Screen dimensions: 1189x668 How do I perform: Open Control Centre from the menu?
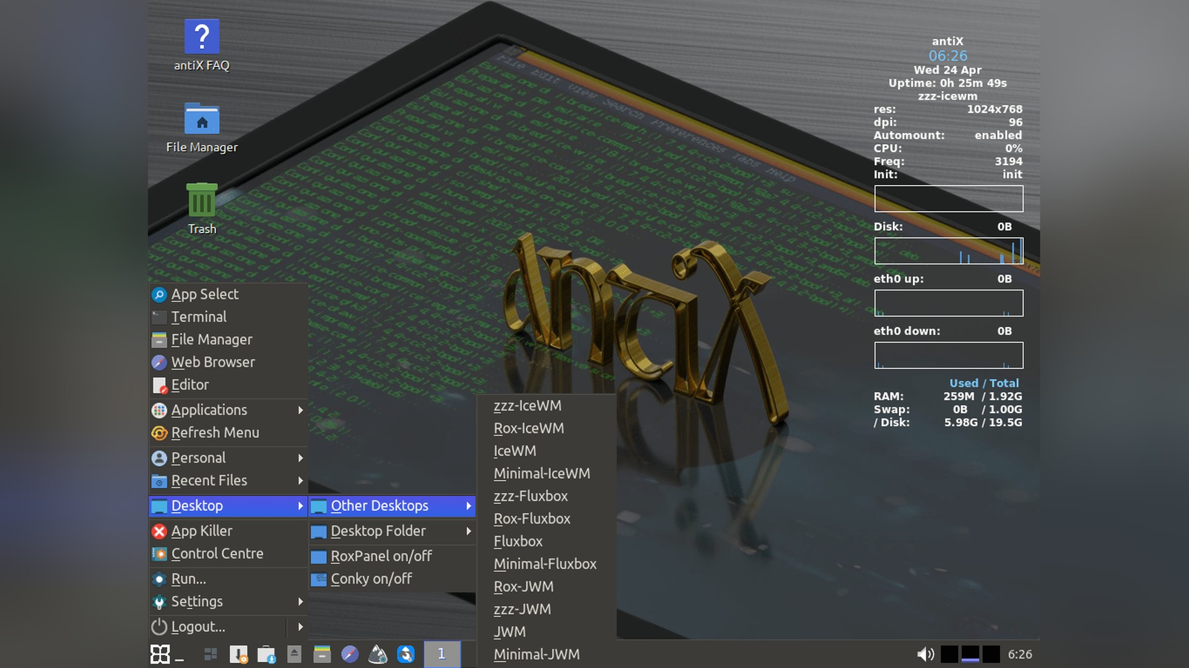coord(217,554)
